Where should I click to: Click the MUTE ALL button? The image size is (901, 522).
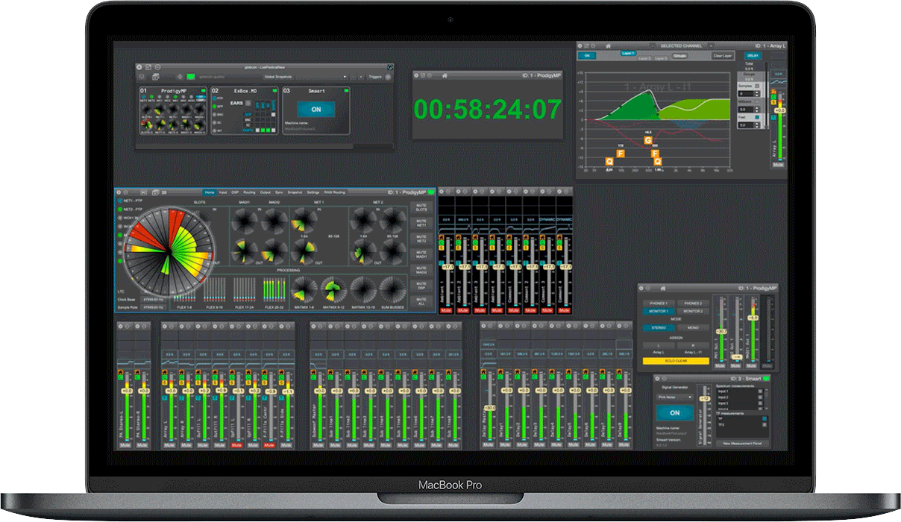coord(421,302)
